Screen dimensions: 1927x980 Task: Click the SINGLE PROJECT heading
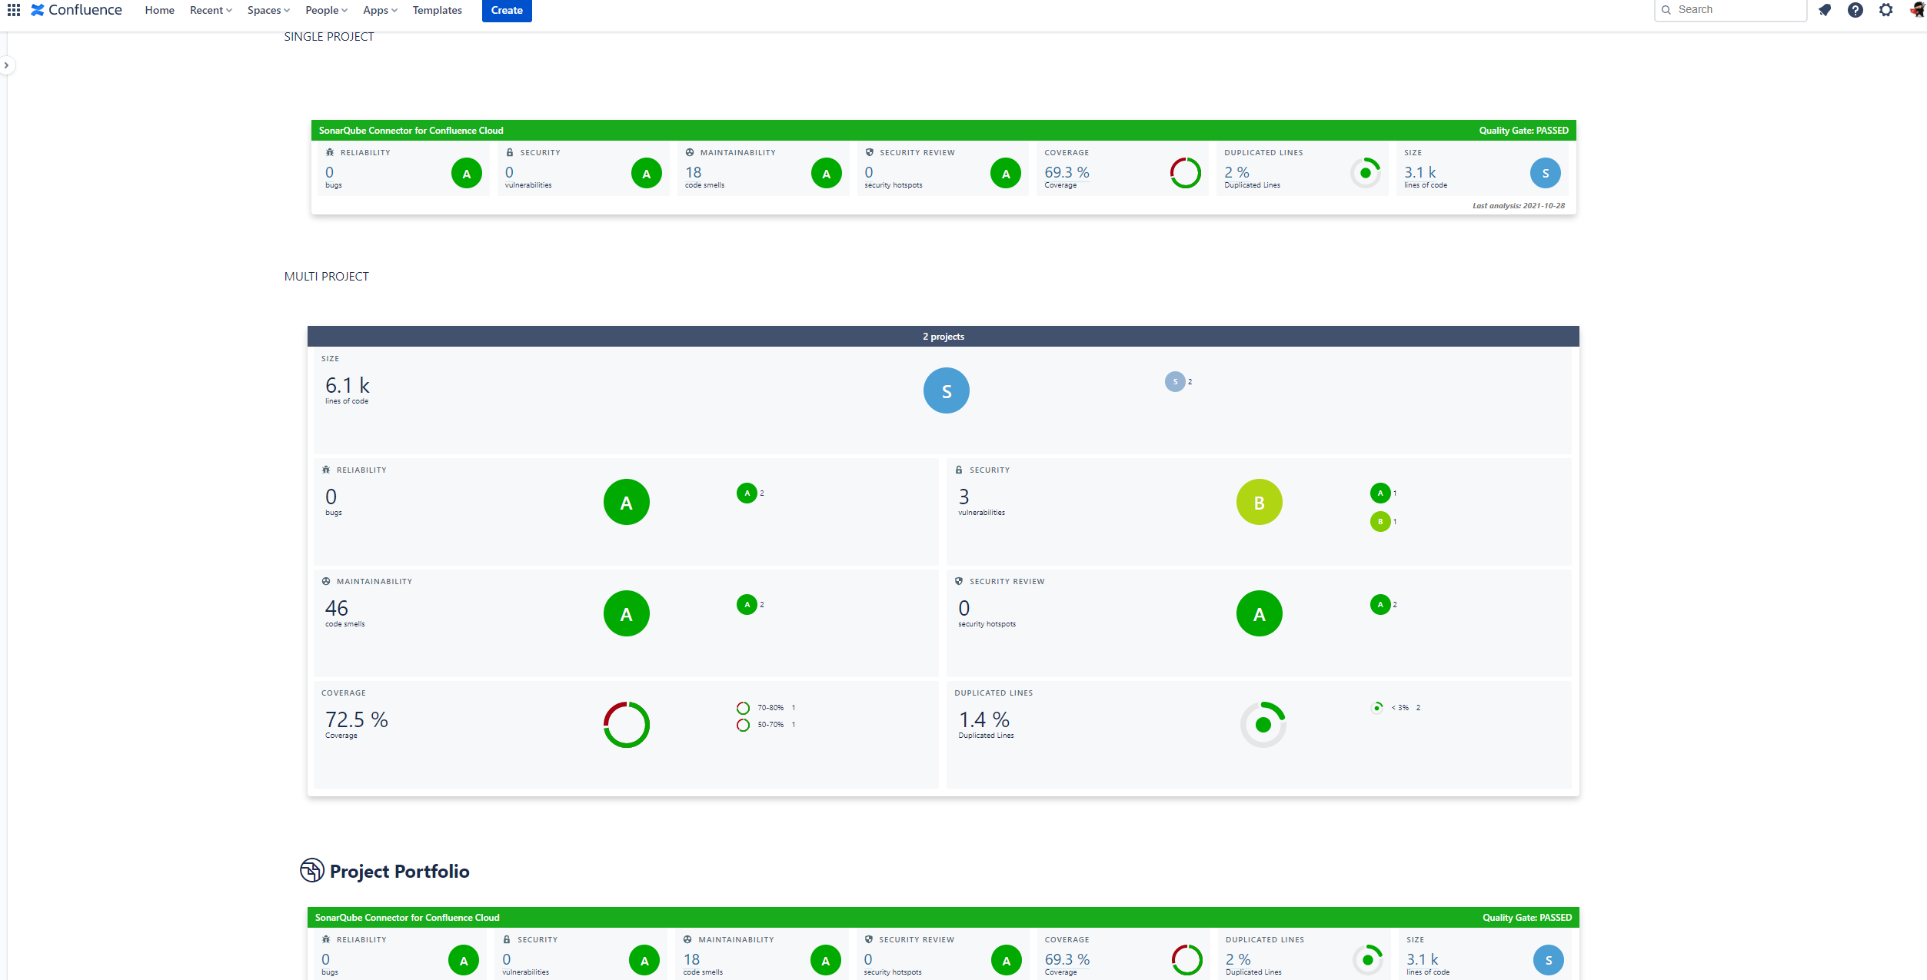click(x=329, y=36)
